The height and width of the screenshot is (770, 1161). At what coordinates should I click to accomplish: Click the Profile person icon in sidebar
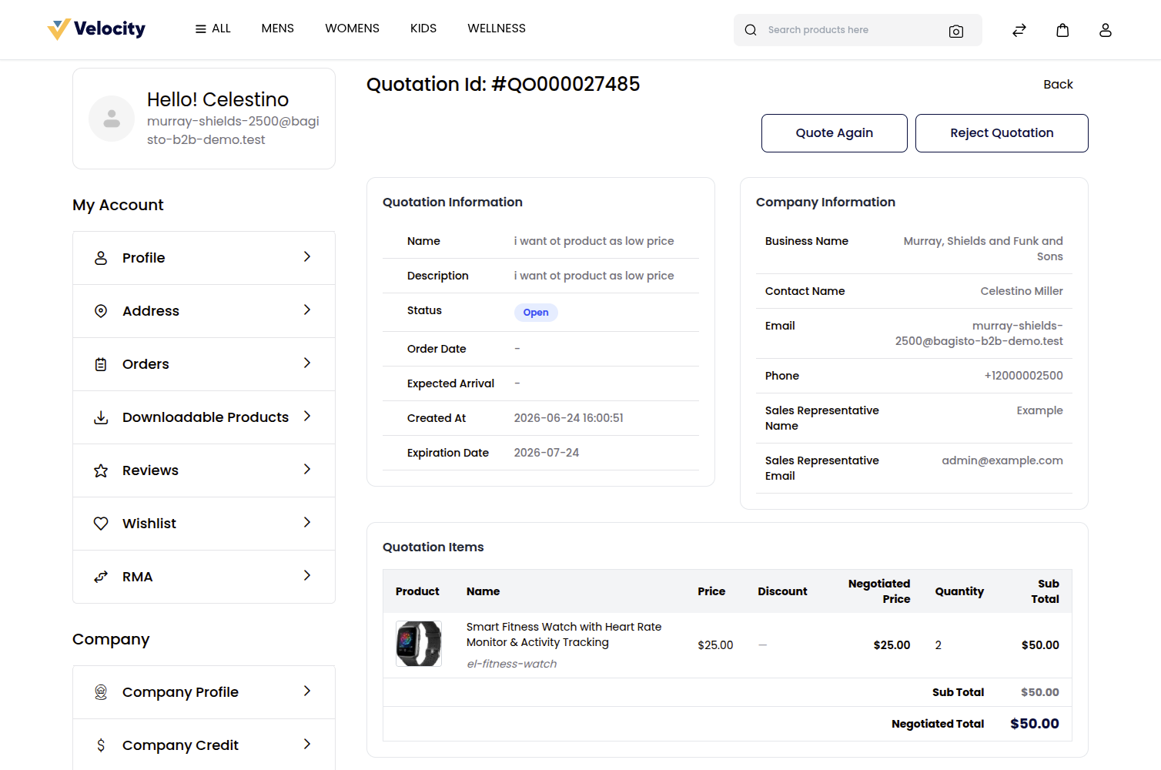(101, 258)
